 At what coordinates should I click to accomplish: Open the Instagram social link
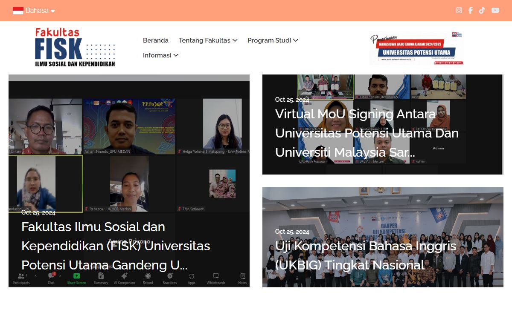[459, 10]
